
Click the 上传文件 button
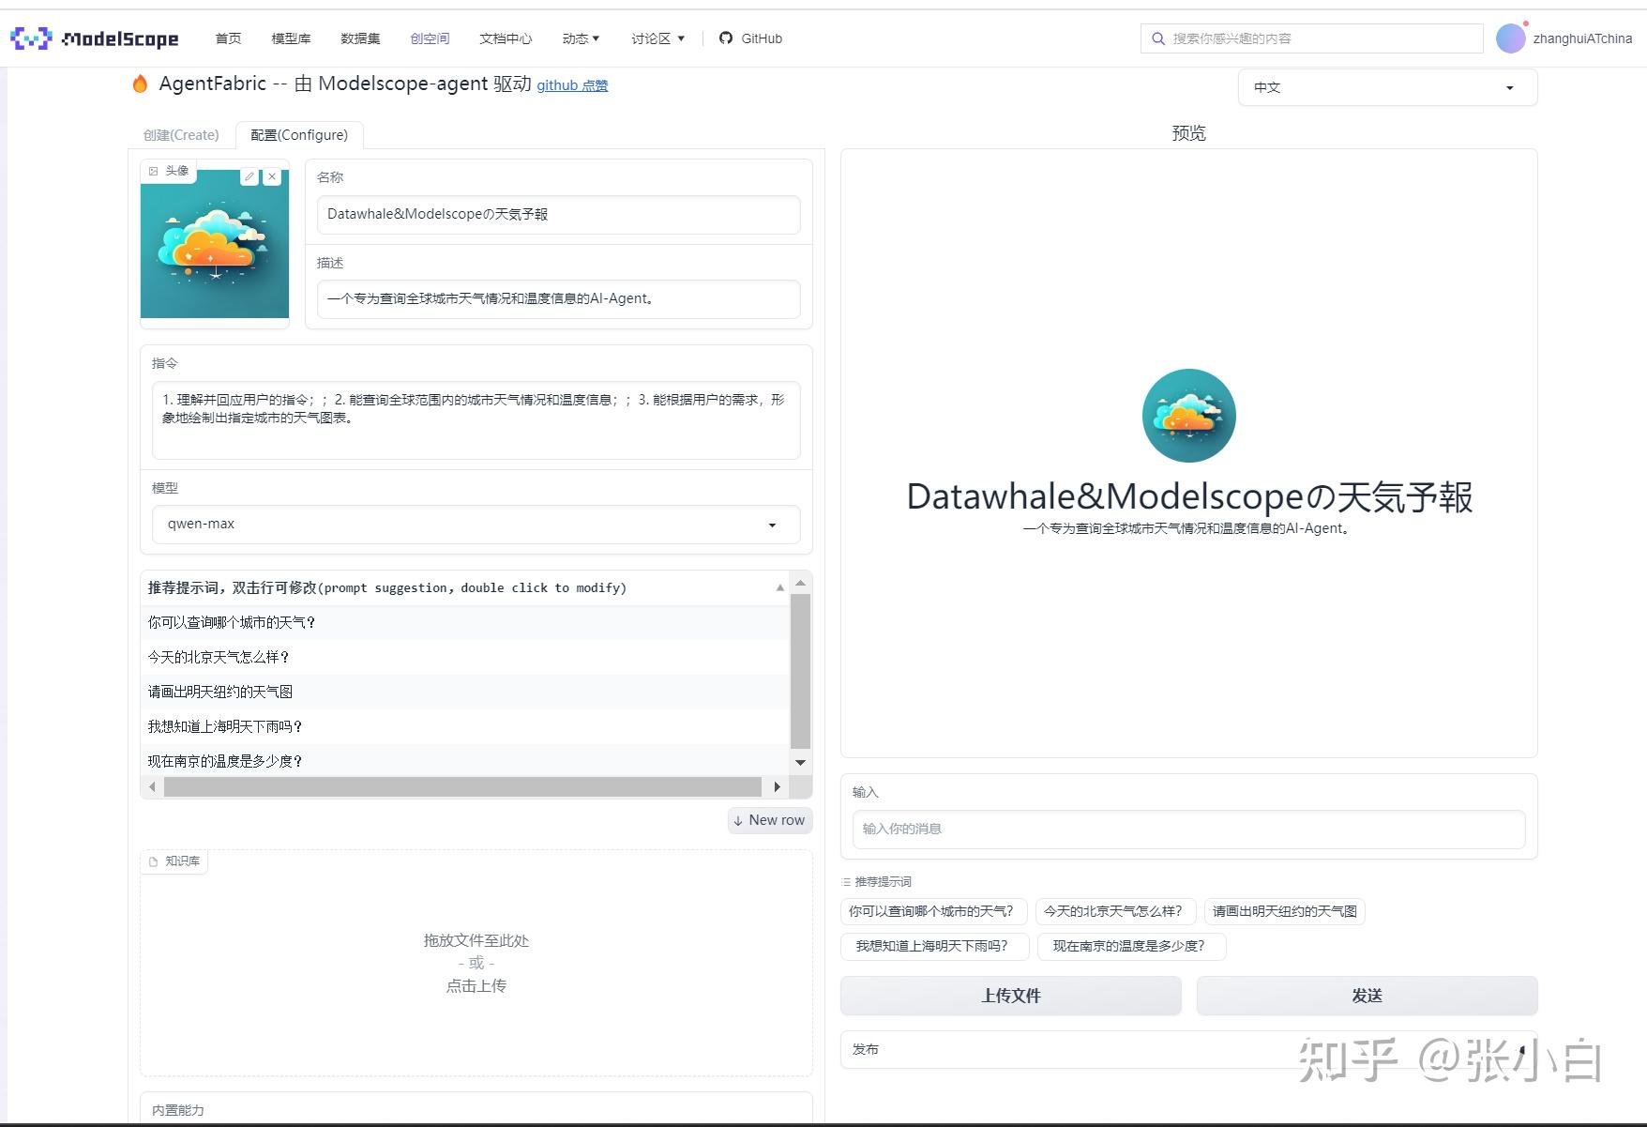1010,996
